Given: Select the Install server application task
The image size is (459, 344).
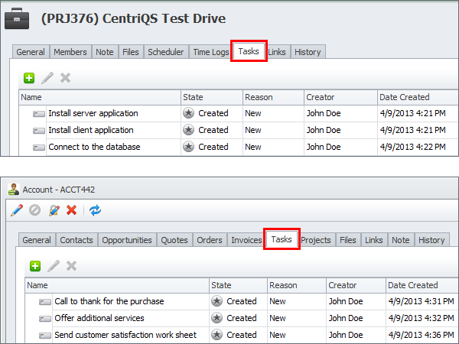Looking at the screenshot, I should (x=93, y=113).
